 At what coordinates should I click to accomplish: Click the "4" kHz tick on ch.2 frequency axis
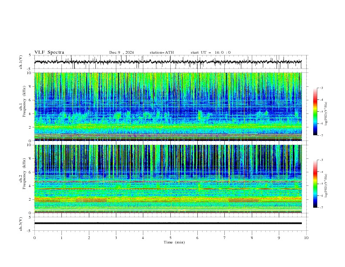pyautogui.click(x=31, y=186)
